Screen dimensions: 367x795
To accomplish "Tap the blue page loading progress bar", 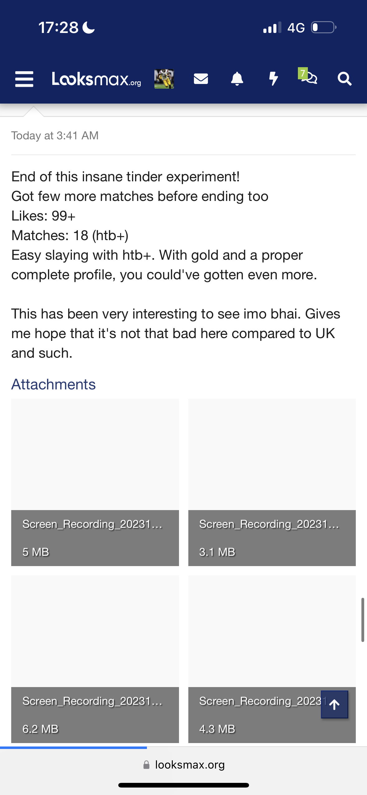I will (x=73, y=747).
